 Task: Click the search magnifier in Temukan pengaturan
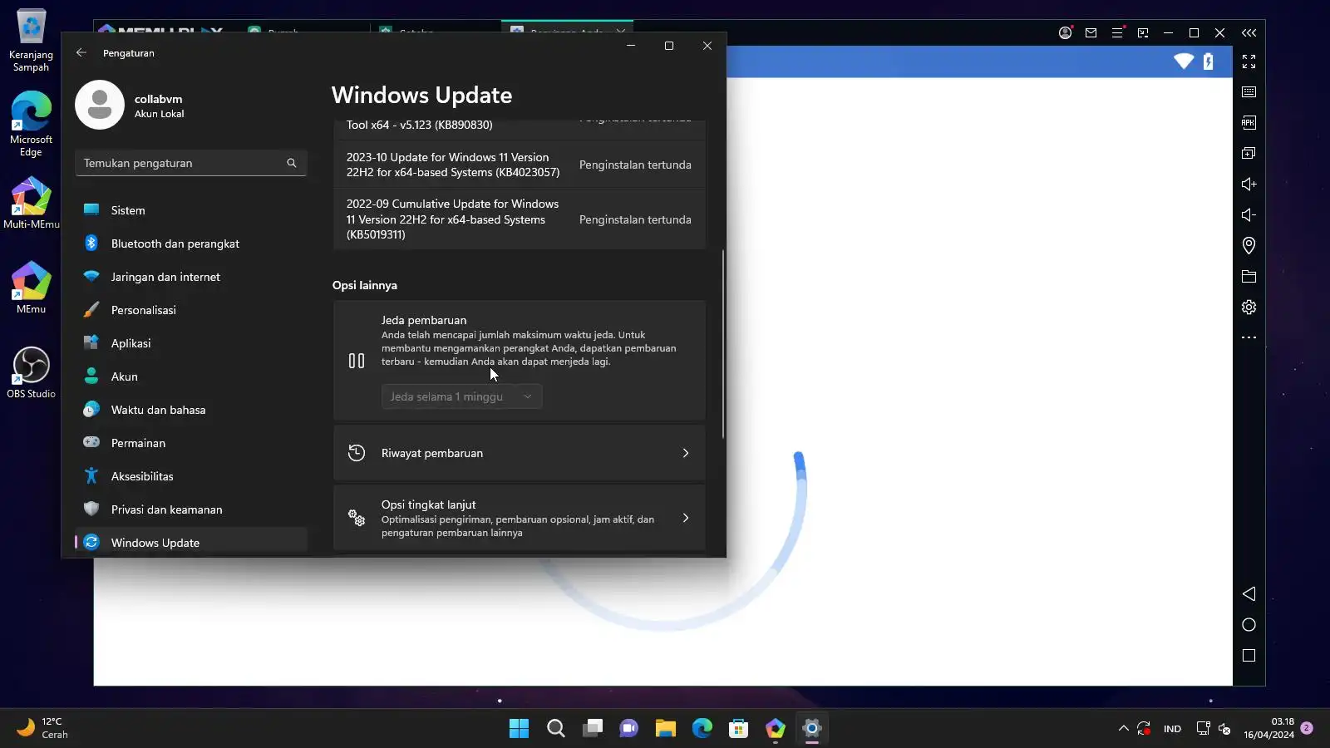292,163
